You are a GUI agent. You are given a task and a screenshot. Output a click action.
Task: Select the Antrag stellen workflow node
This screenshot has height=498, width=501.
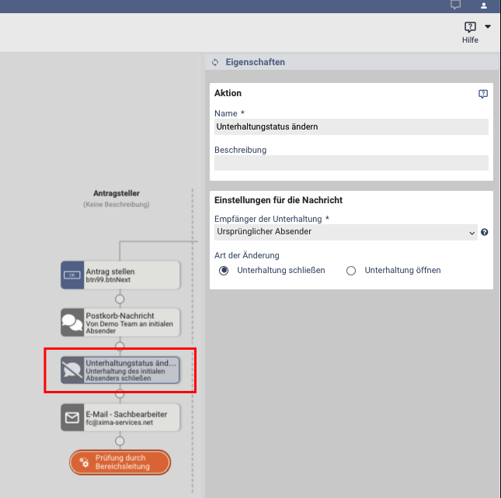coord(120,275)
